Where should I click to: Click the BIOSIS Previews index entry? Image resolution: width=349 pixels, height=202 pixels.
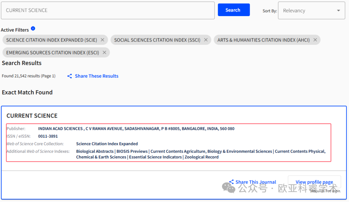132,151
